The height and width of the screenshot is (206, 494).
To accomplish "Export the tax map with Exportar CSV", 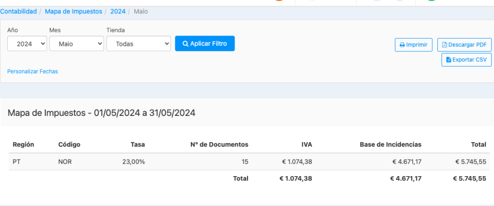I will coord(466,60).
